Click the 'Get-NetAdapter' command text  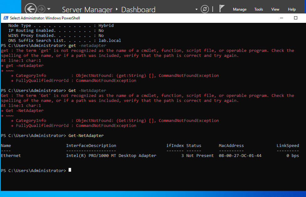click(x=86, y=136)
